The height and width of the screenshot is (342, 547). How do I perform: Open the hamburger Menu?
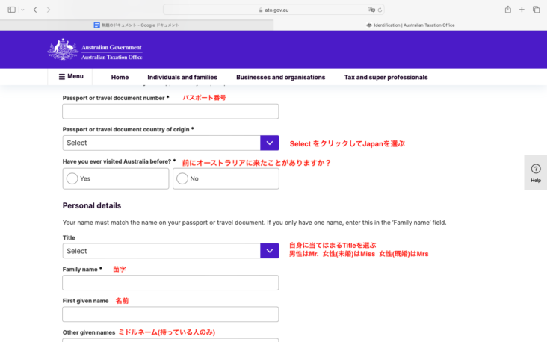pos(71,76)
